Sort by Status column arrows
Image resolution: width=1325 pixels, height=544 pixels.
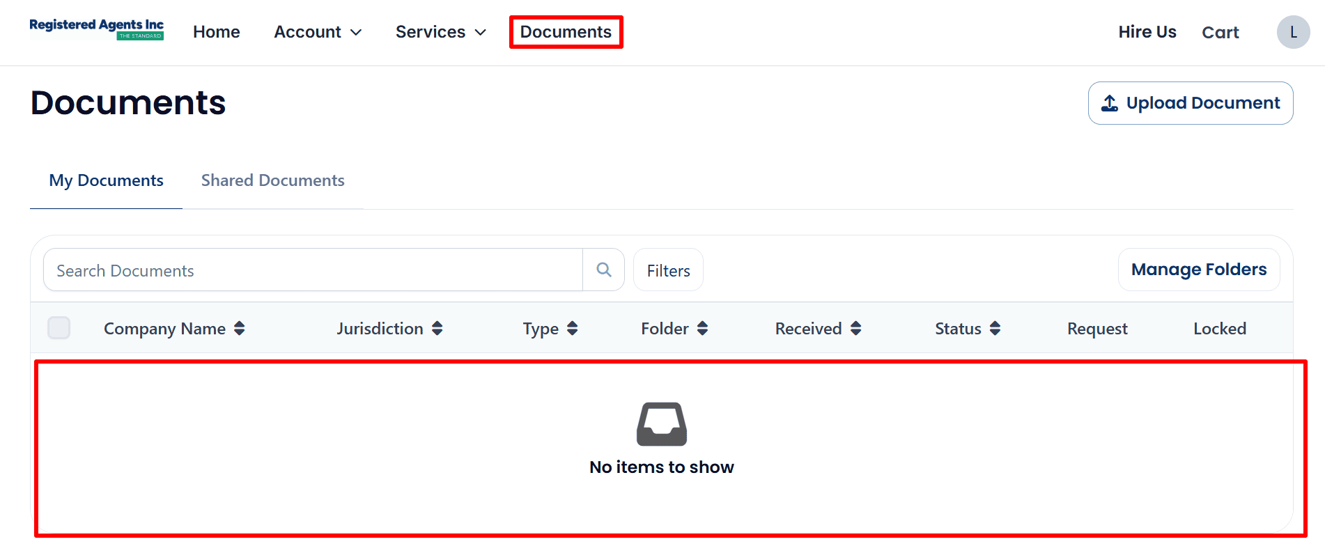pos(995,329)
